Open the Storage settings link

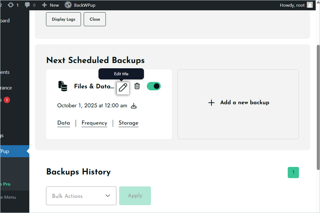point(128,123)
